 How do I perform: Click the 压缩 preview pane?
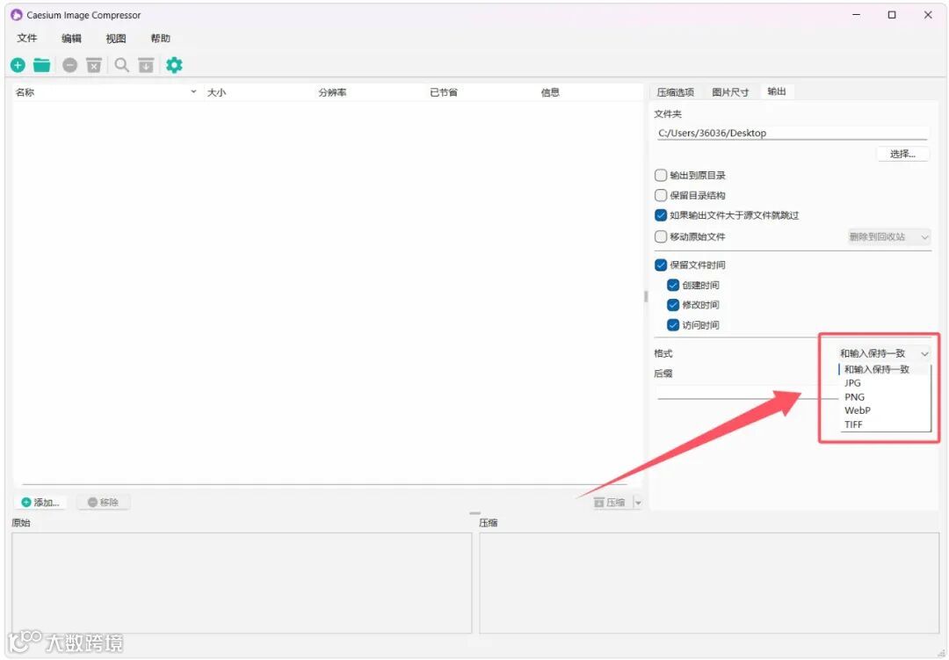[709, 583]
